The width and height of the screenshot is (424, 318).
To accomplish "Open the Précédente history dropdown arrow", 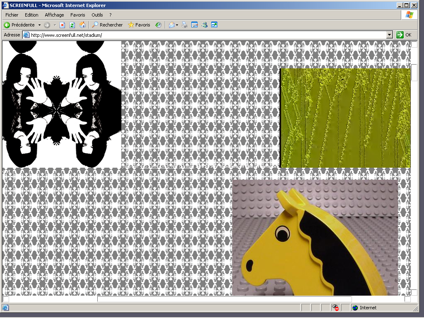I will tap(39, 25).
